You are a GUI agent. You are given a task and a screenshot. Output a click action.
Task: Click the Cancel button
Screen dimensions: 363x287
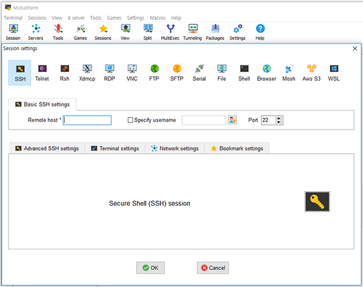coord(213,268)
